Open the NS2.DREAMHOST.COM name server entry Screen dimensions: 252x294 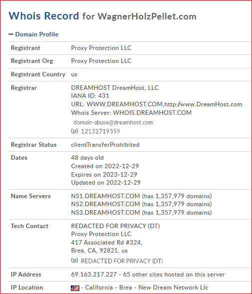[x=105, y=204]
